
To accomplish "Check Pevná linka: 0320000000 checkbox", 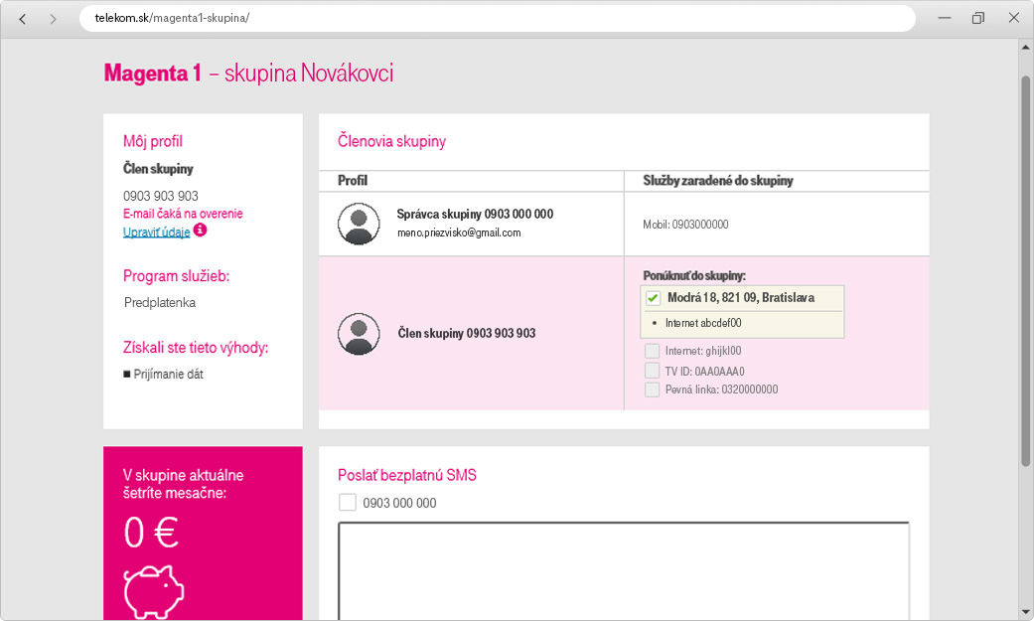I will [653, 389].
